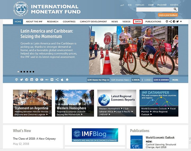
Task: Click podcast icon in the social strip
Action: (16, 80)
